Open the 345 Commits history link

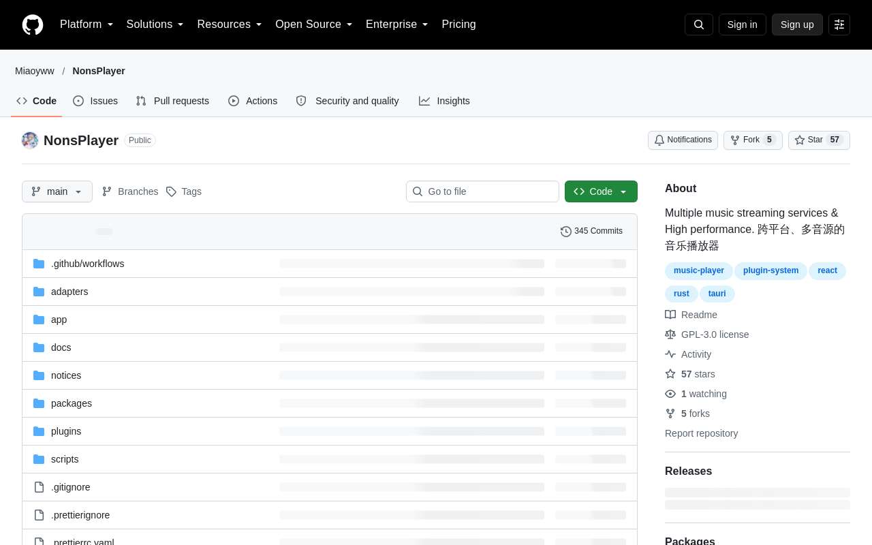[591, 231]
